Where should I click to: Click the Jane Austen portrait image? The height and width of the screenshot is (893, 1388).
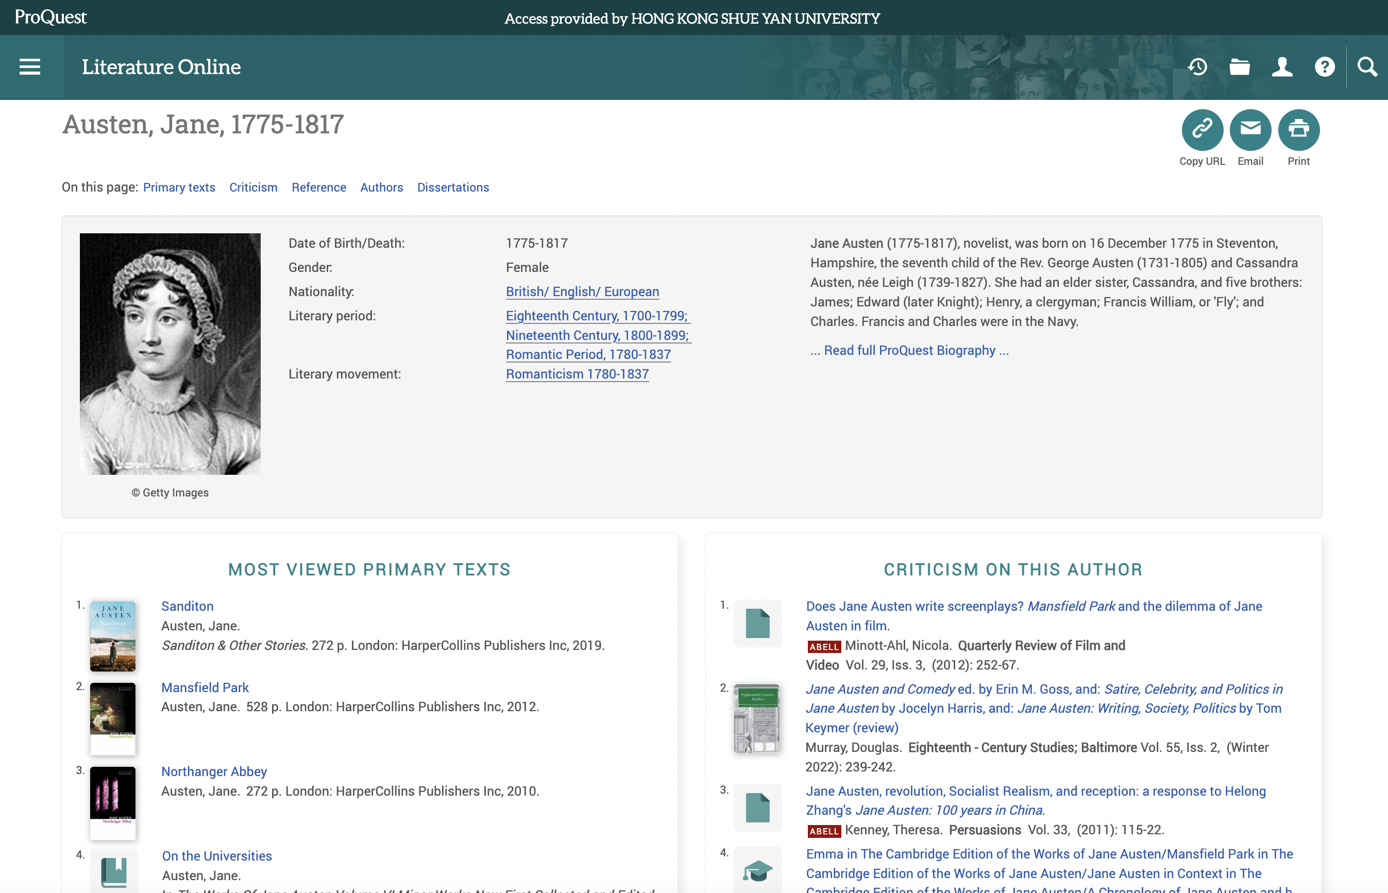click(x=170, y=354)
